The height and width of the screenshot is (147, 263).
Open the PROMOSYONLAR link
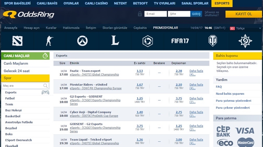165,28
